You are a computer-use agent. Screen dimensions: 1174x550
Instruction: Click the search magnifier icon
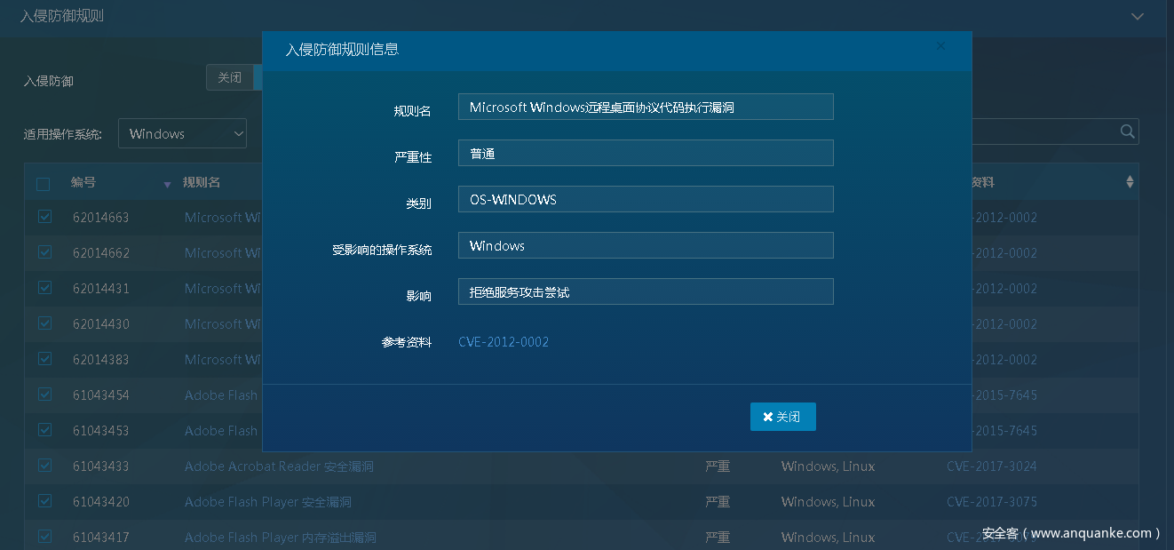pos(1127,132)
